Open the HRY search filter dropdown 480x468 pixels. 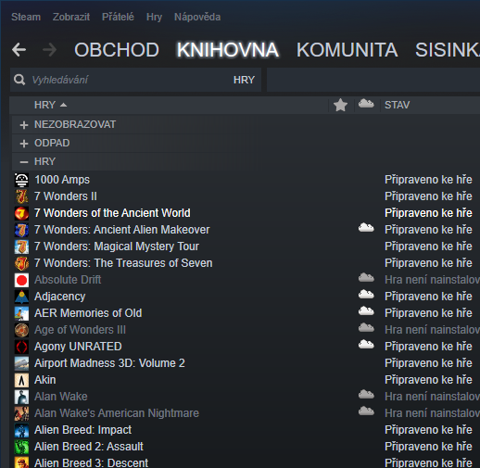click(x=244, y=80)
